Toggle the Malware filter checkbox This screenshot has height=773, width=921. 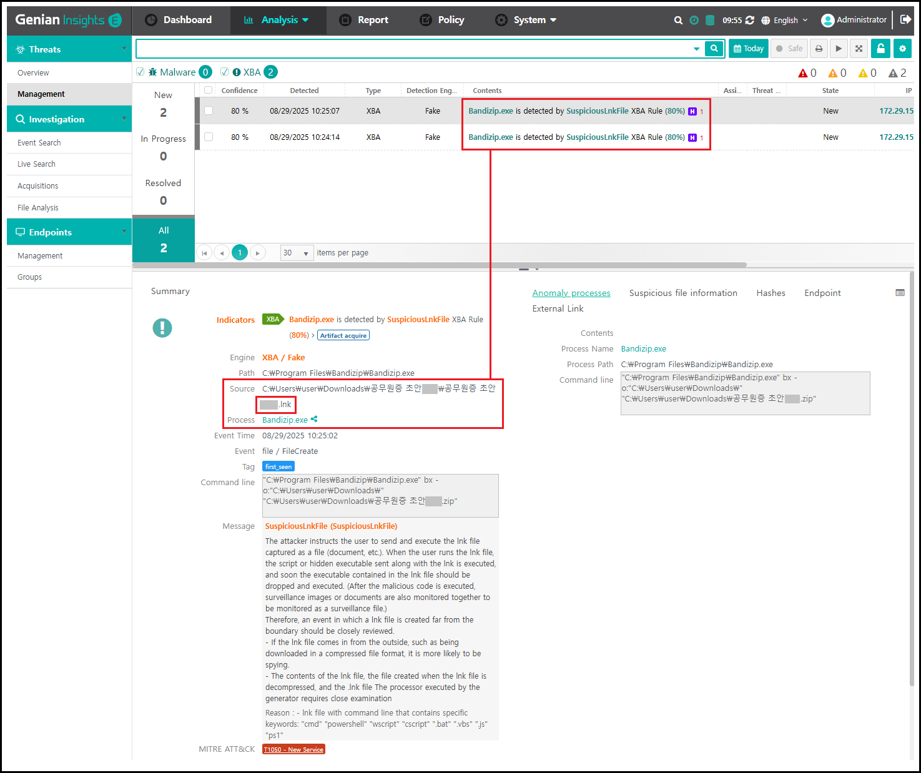point(140,72)
